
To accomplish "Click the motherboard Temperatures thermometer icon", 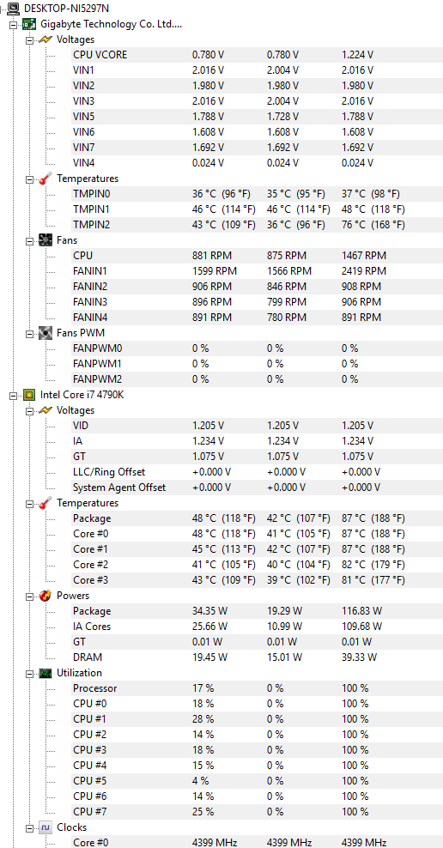I will pyautogui.click(x=46, y=179).
